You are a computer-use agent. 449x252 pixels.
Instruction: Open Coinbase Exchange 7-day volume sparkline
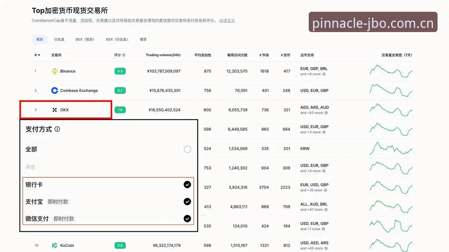tap(391, 90)
